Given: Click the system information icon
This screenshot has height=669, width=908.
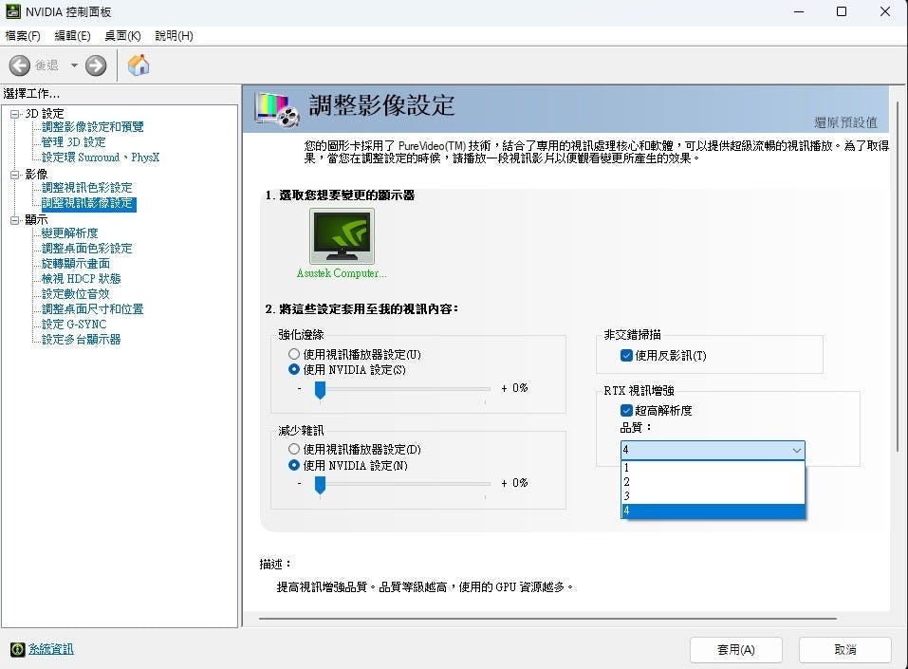Looking at the screenshot, I should [17, 649].
